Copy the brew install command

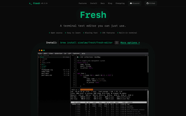tap(117, 43)
